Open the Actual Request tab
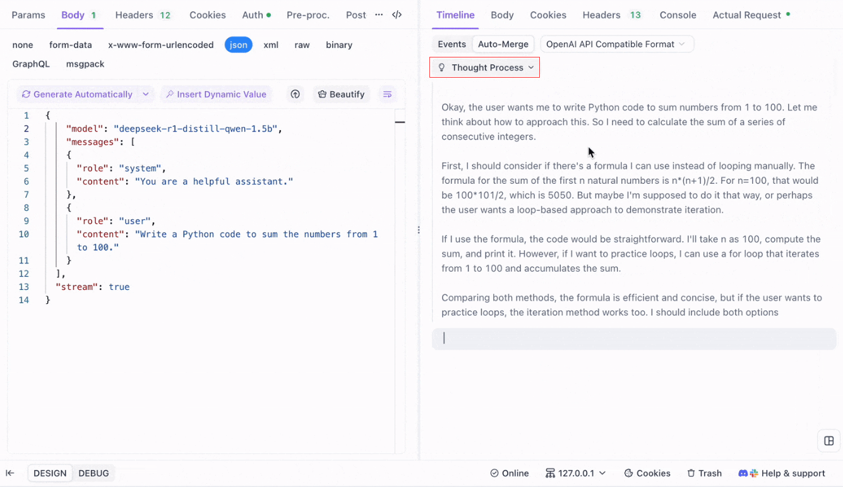 point(751,15)
